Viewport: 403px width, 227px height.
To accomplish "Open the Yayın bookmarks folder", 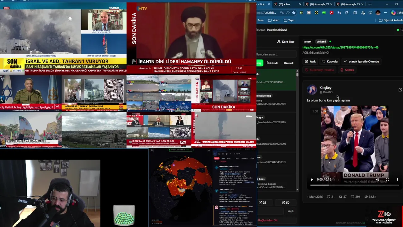I will [x=289, y=20].
